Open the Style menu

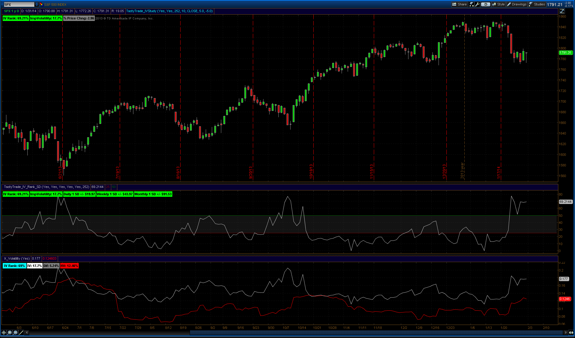coord(498,4)
